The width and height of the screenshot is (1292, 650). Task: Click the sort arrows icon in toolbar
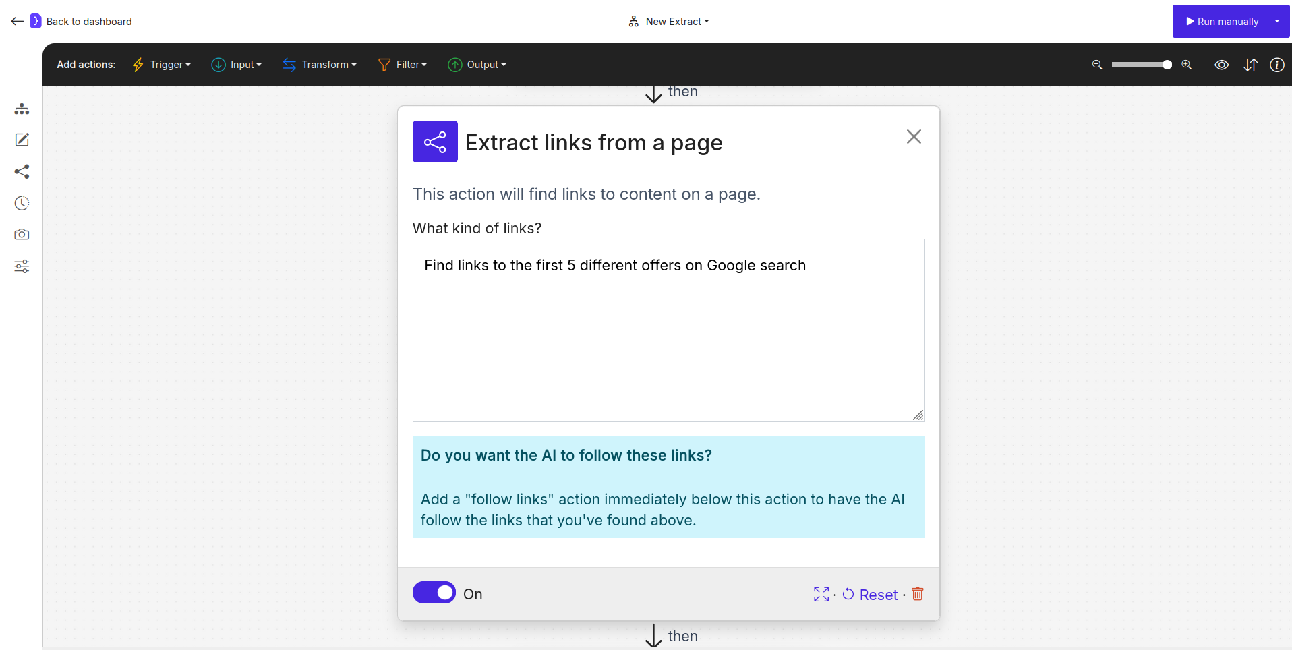click(x=1250, y=65)
